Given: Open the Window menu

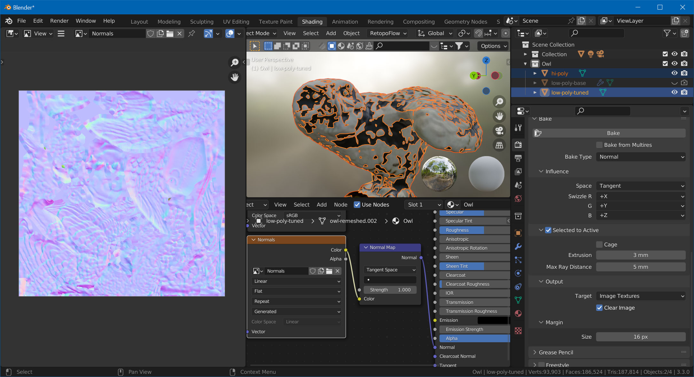Looking at the screenshot, I should 86,21.
